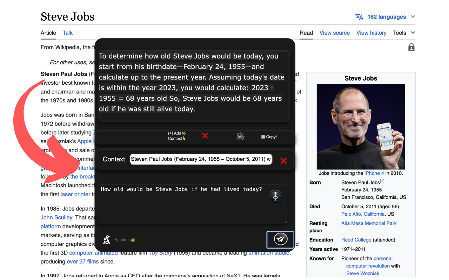Click the infobox title 'Steve Jobs'

click(x=361, y=78)
